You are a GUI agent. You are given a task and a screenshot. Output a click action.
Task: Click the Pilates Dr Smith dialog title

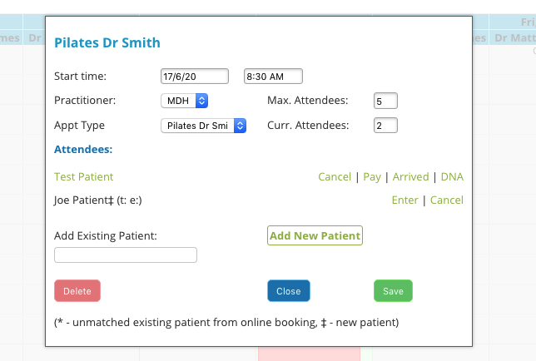click(x=107, y=42)
